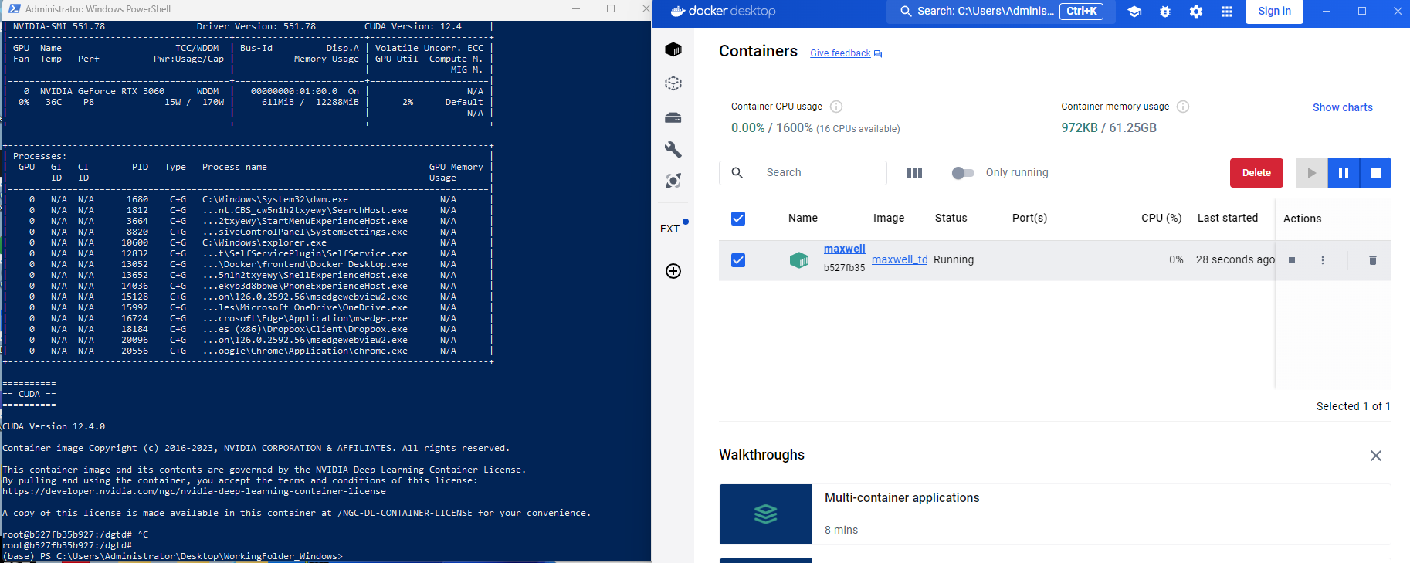1410x563 pixels.
Task: Click Docker top search bar
Action: [1001, 12]
